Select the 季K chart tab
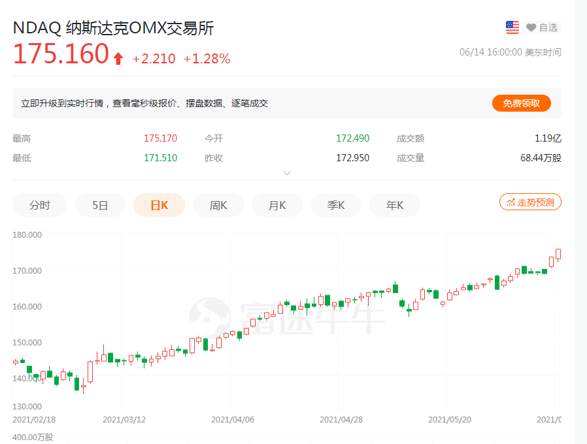The width and height of the screenshot is (587, 444). coord(336,205)
